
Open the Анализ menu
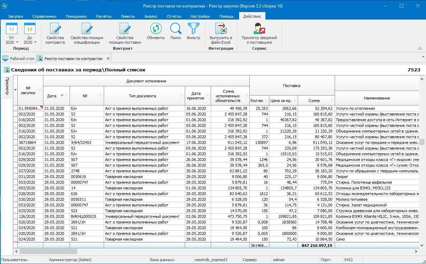tap(151, 16)
